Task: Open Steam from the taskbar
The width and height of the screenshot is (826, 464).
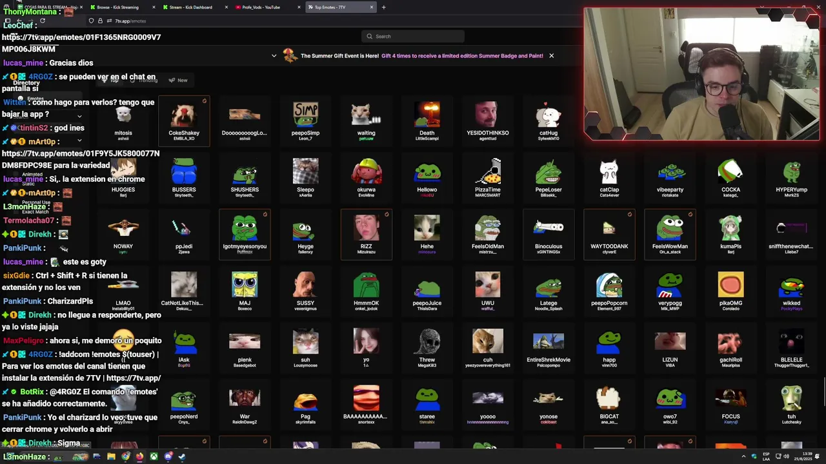Action: [182, 457]
